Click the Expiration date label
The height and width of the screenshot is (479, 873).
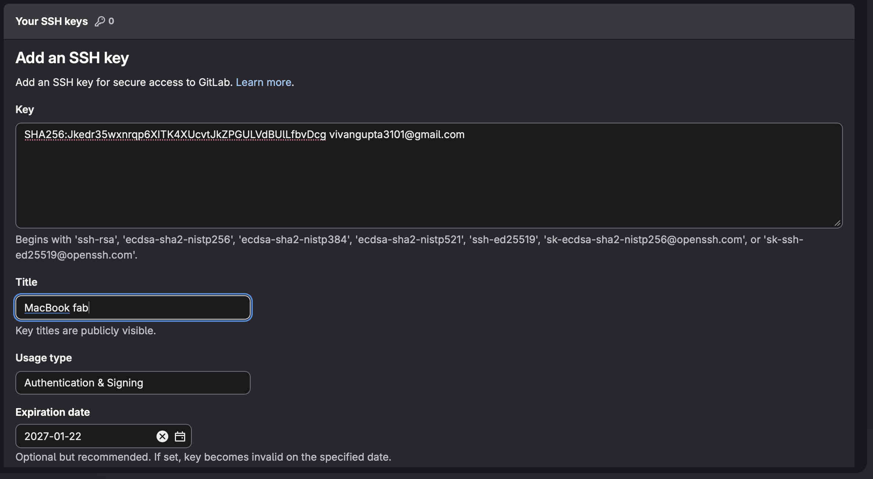pyautogui.click(x=53, y=412)
